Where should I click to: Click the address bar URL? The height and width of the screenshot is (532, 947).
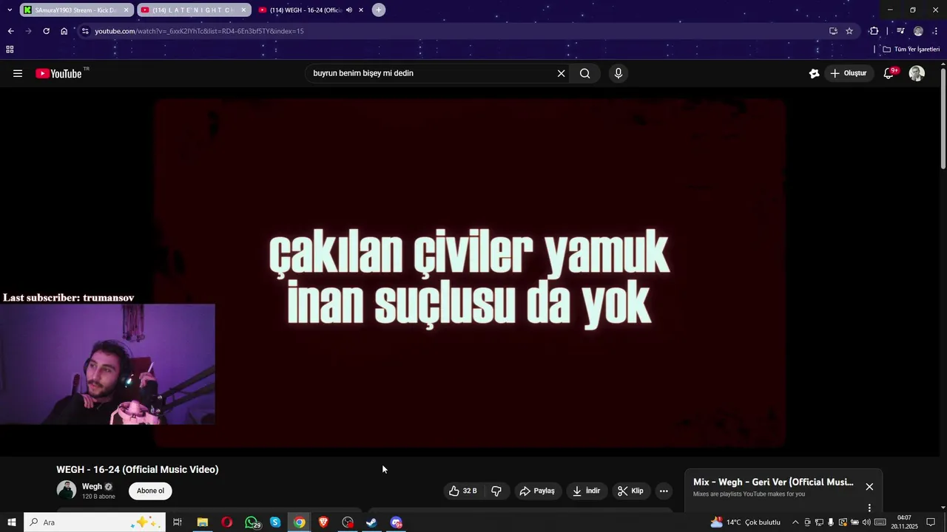coord(199,31)
